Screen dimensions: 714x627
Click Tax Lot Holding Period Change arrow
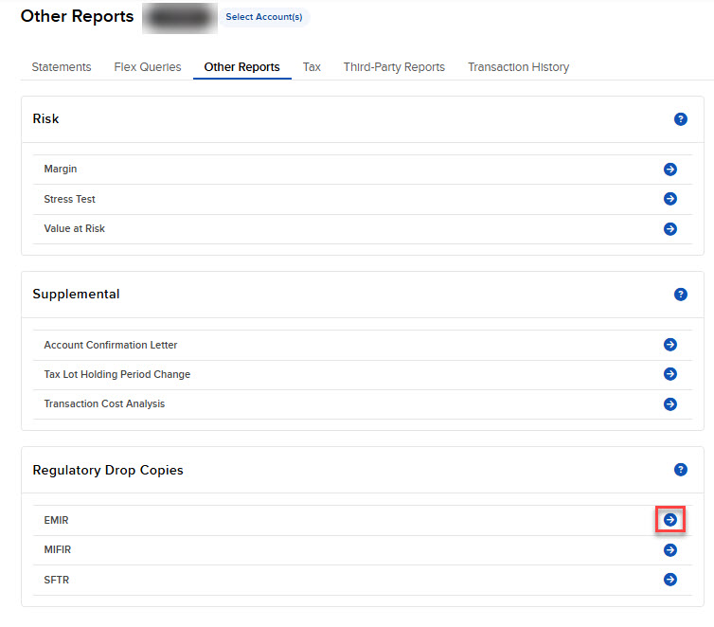[669, 374]
